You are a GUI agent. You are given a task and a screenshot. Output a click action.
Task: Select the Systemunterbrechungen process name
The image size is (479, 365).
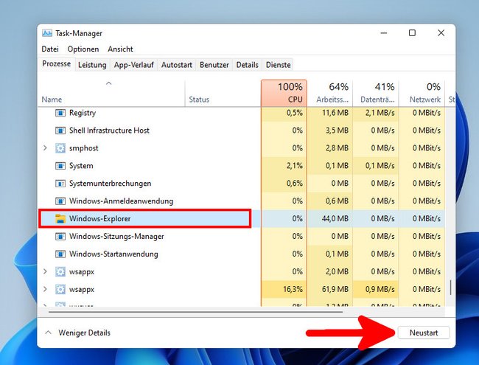(110, 184)
